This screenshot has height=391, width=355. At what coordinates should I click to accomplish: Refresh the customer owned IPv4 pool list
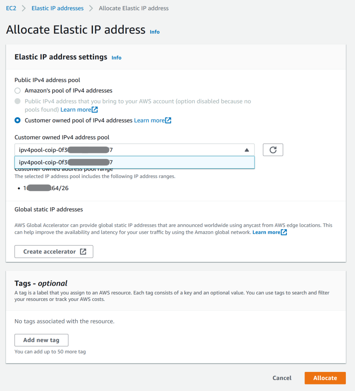(x=272, y=150)
